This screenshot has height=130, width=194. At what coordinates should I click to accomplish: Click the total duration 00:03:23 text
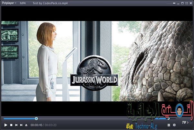[x=50, y=125]
